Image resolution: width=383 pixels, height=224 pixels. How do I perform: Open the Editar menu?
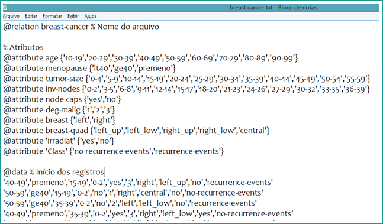[31, 16]
